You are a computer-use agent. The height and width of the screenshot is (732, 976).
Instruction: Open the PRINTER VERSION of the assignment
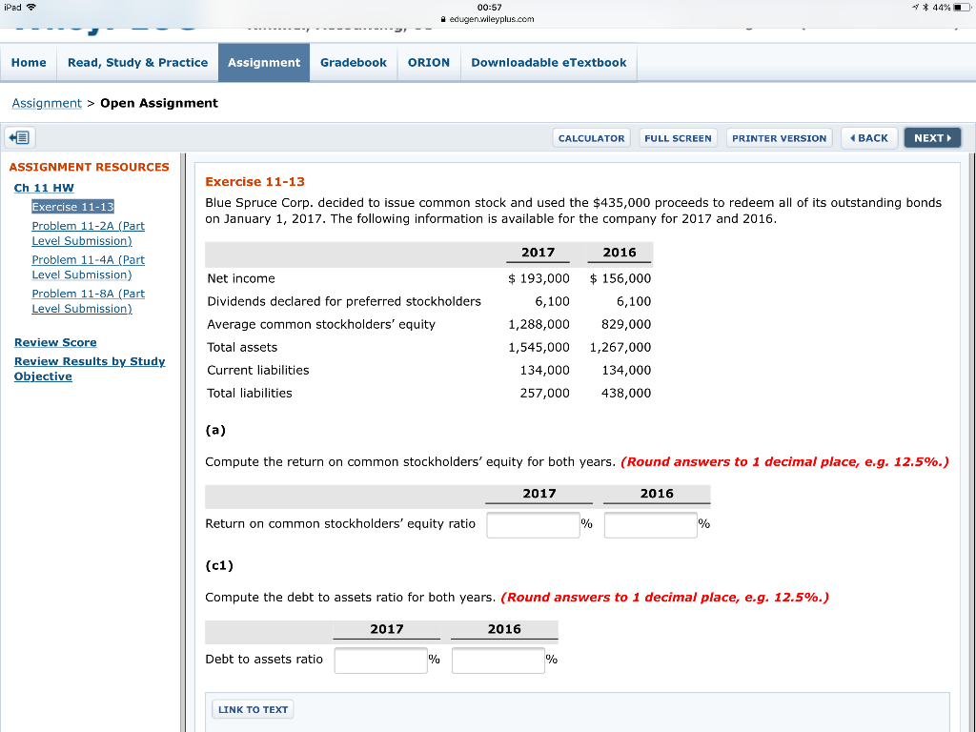(x=779, y=137)
